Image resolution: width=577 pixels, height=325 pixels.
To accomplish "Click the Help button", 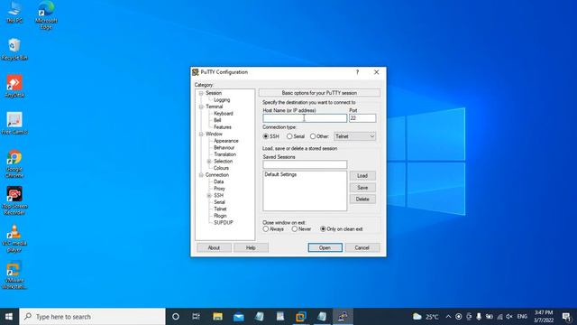I will (251, 247).
